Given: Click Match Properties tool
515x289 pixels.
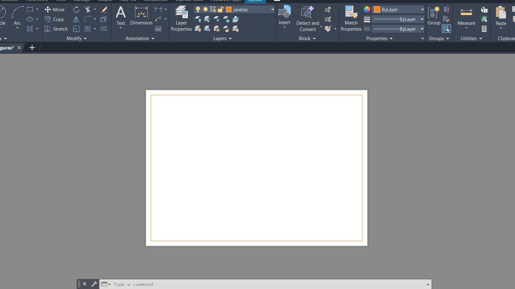Looking at the screenshot, I should point(351,18).
